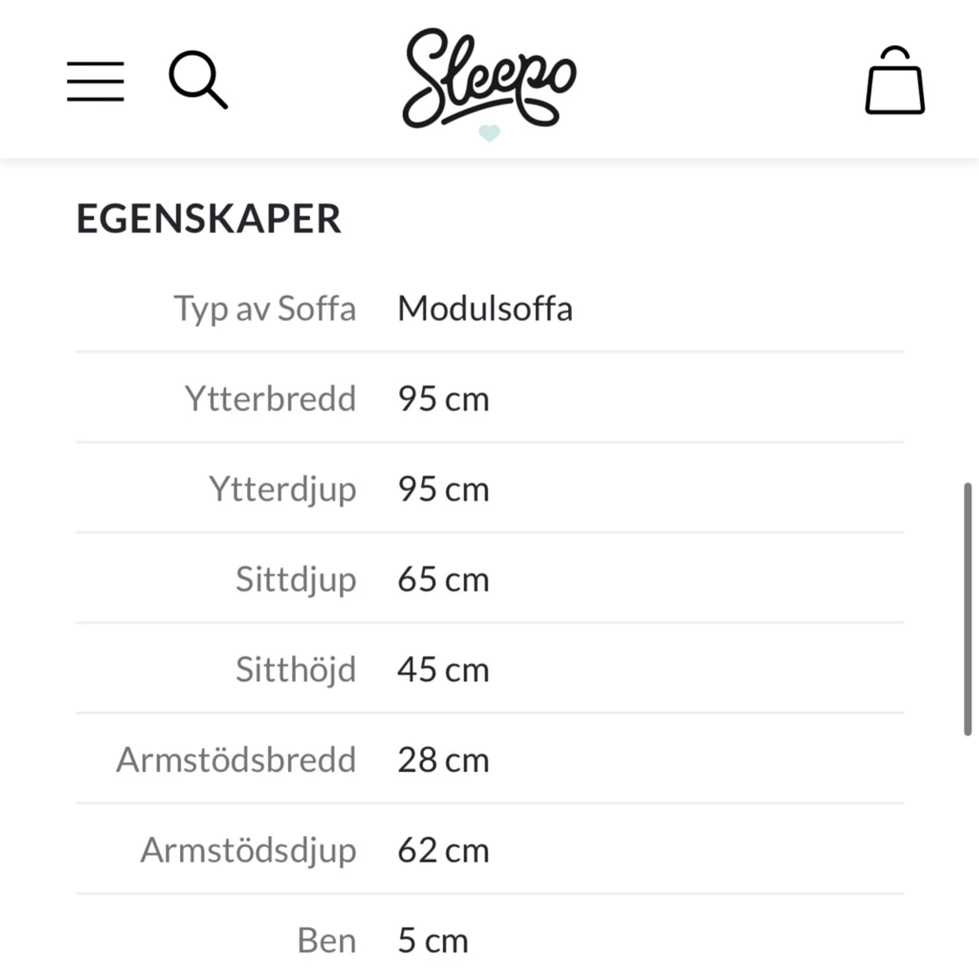The height and width of the screenshot is (978, 979).
Task: Select the Ytterbredd row label
Action: tap(271, 399)
